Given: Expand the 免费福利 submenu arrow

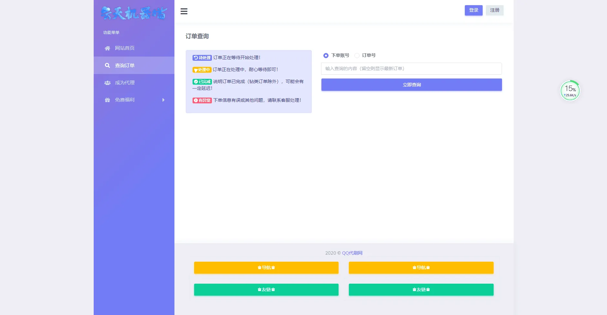Looking at the screenshot, I should pos(163,100).
